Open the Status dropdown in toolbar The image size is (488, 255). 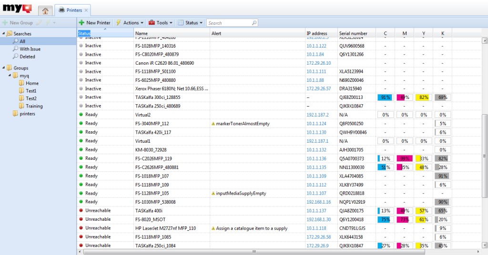point(190,23)
